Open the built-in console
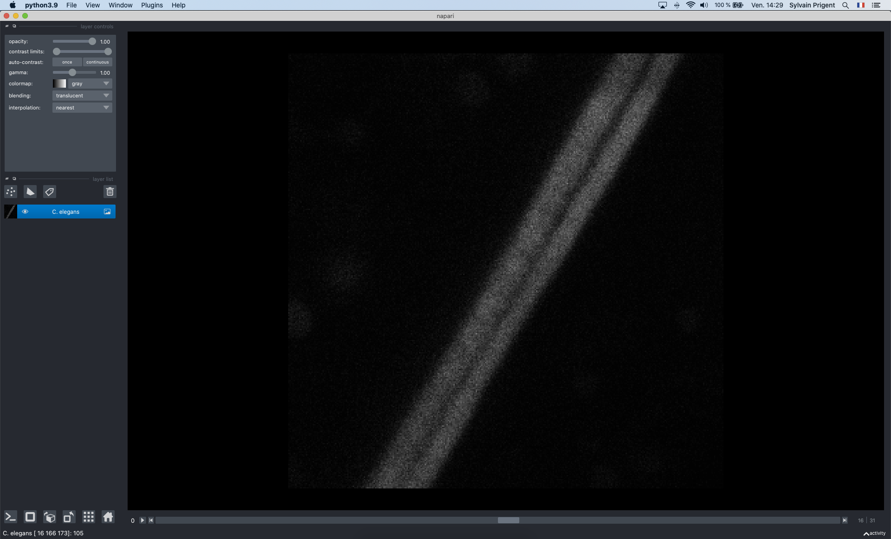Viewport: 891px width, 539px height. [x=10, y=517]
